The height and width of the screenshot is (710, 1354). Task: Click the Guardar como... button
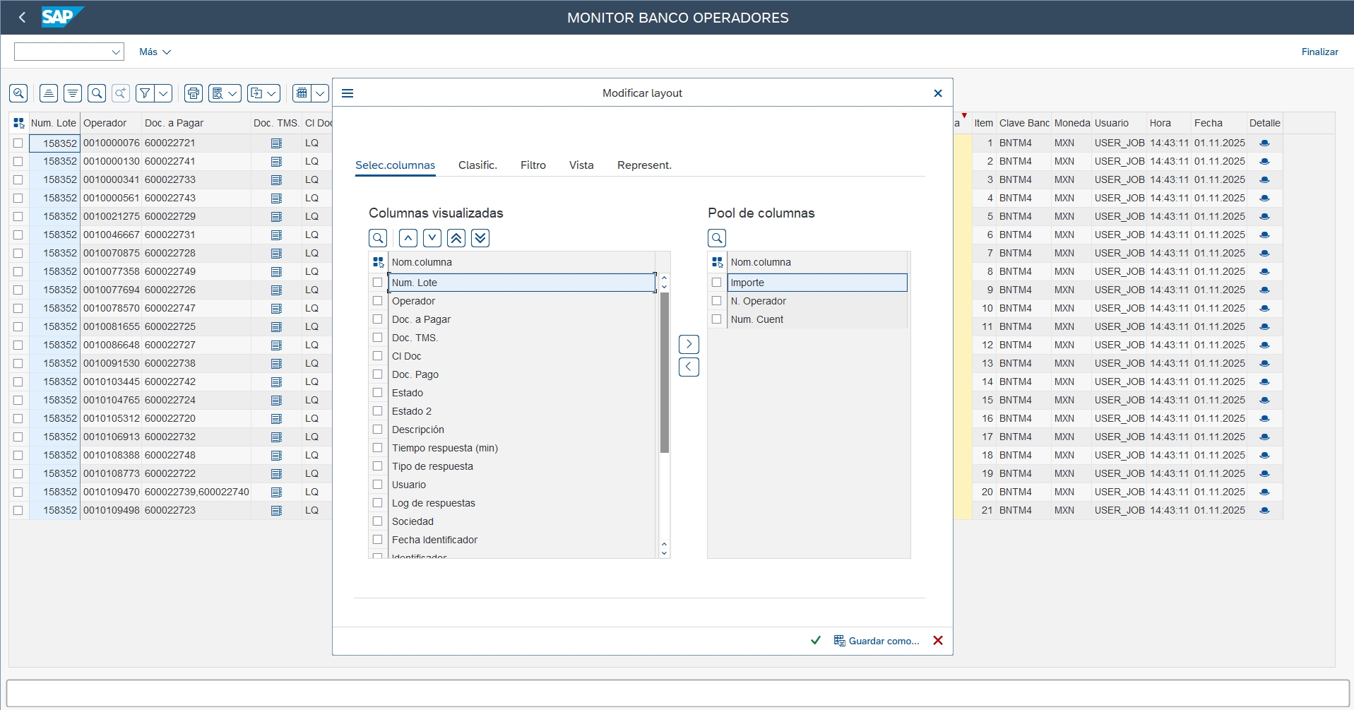(x=877, y=641)
